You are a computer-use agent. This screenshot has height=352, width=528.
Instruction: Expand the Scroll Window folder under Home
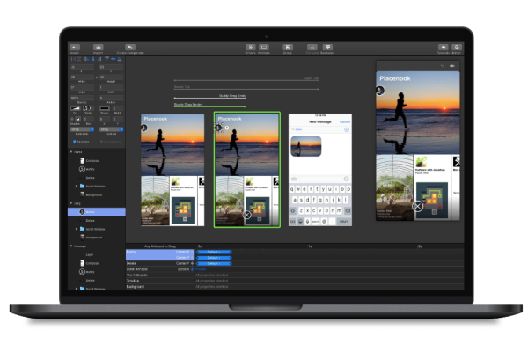point(77,186)
